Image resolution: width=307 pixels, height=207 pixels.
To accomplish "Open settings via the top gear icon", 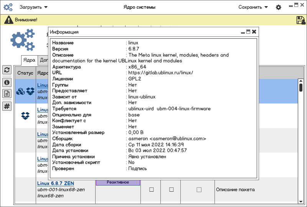I will (279, 7).
